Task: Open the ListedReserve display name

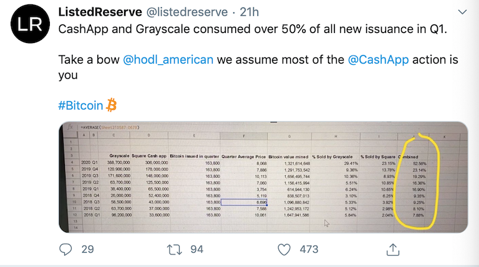Action: [x=100, y=12]
